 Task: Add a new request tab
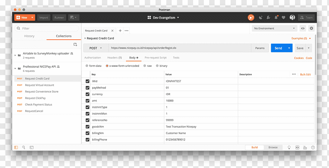pos(120,31)
